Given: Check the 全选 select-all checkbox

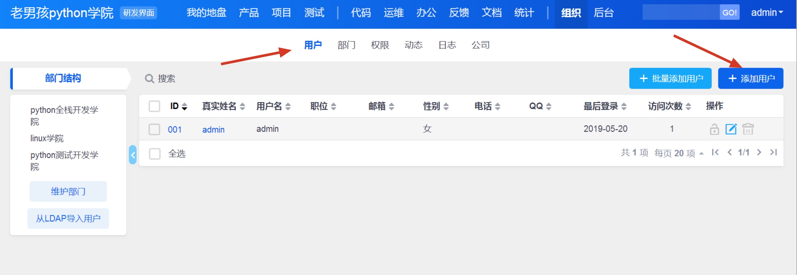Looking at the screenshot, I should (x=155, y=154).
